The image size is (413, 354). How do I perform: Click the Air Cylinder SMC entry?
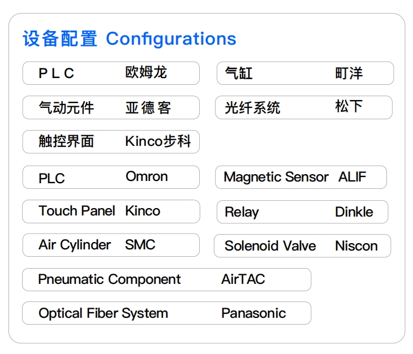coord(111,245)
